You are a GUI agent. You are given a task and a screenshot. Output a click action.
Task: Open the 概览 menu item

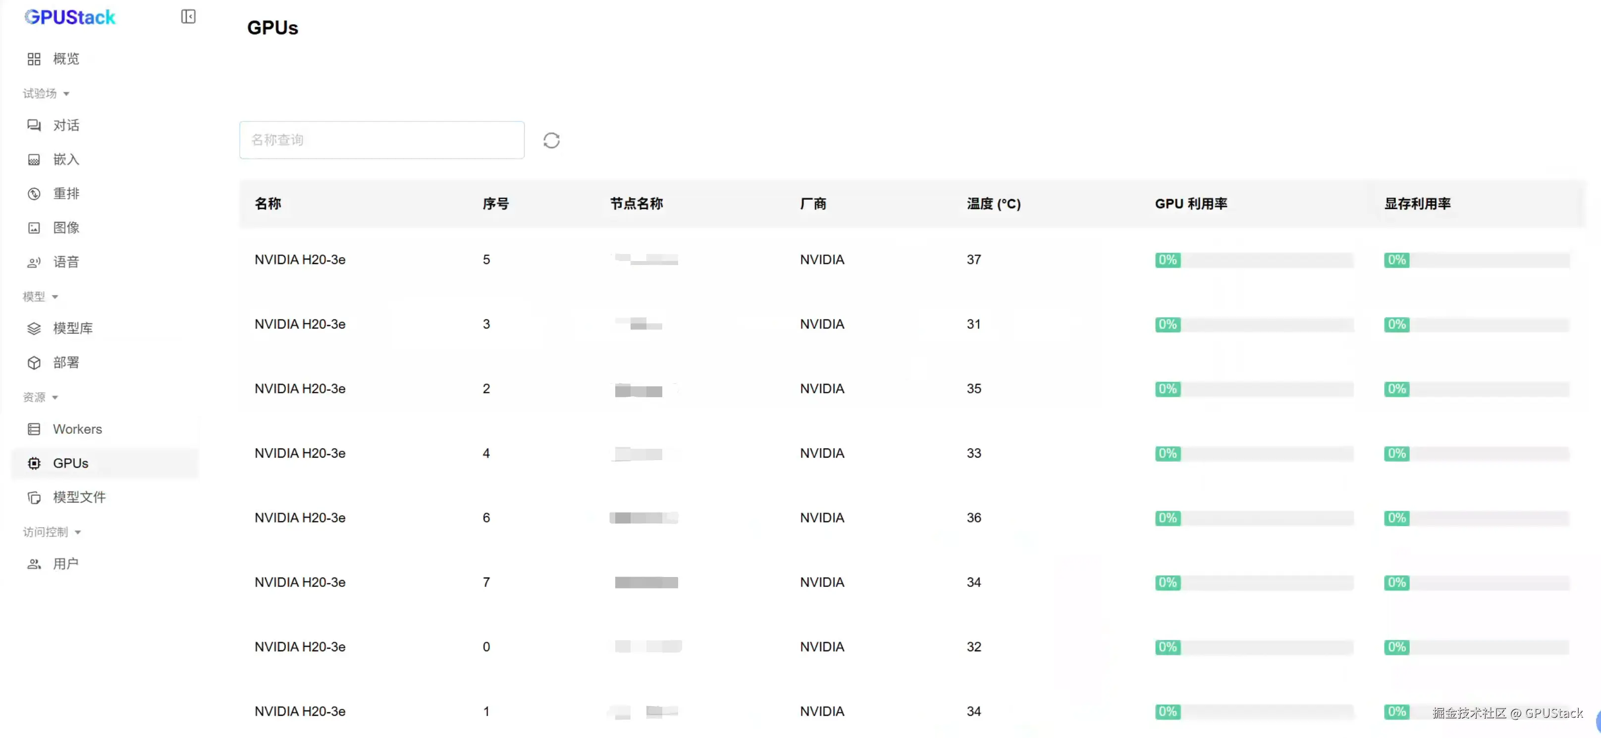[105, 59]
